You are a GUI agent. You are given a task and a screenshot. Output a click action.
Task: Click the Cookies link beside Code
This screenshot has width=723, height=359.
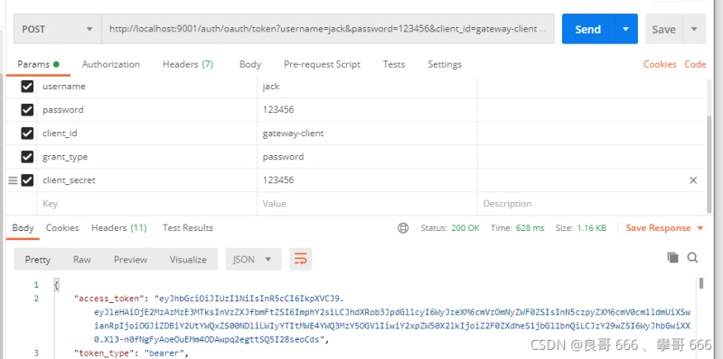click(x=660, y=64)
